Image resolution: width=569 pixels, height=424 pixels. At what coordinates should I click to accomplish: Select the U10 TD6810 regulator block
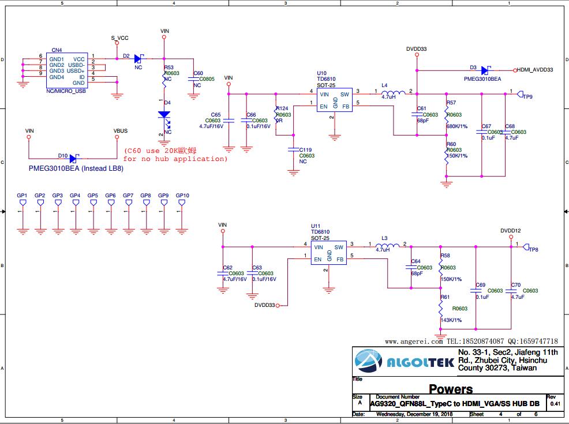(335, 100)
